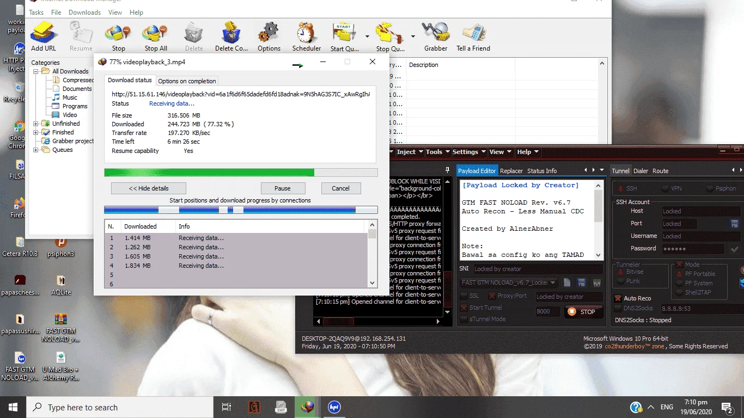Open the notification center icon
744x418 pixels.
pyautogui.click(x=727, y=407)
